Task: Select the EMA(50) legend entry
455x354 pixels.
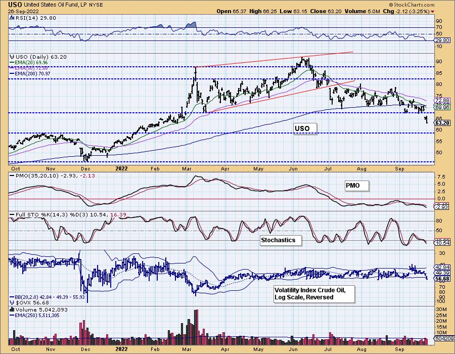Action: (31, 68)
